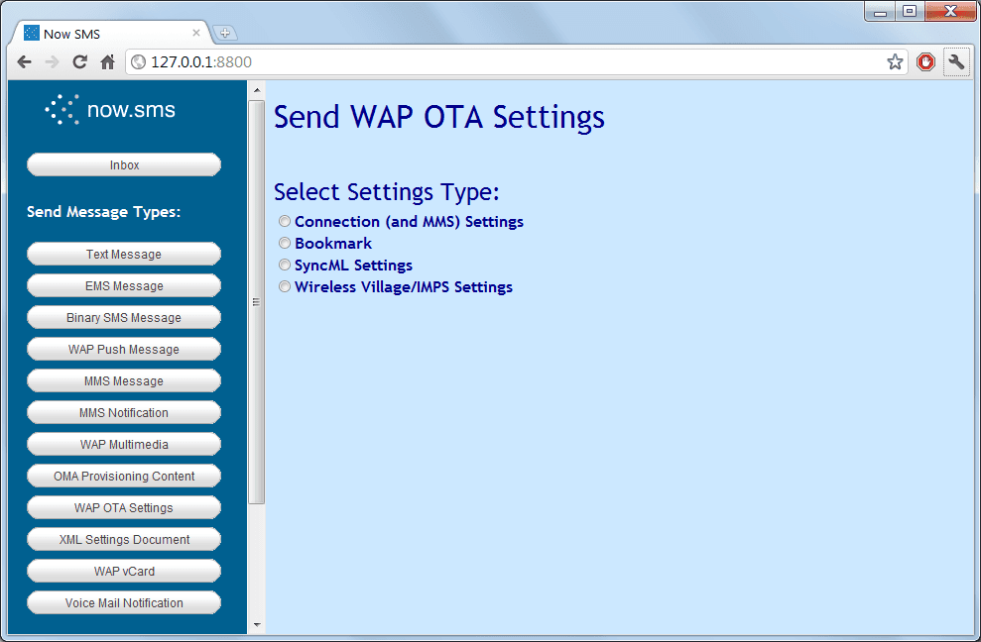Click the 'Send Message Types:' sidebar label
981x642 pixels.
tap(104, 212)
